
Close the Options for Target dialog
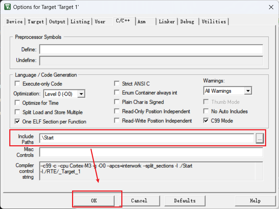tap(271, 7)
